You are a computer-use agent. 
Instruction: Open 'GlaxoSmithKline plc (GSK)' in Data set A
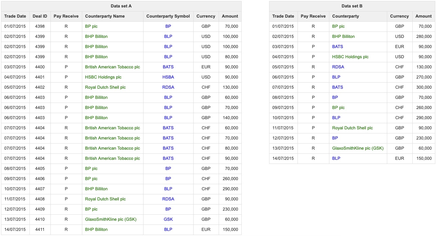click(111, 219)
